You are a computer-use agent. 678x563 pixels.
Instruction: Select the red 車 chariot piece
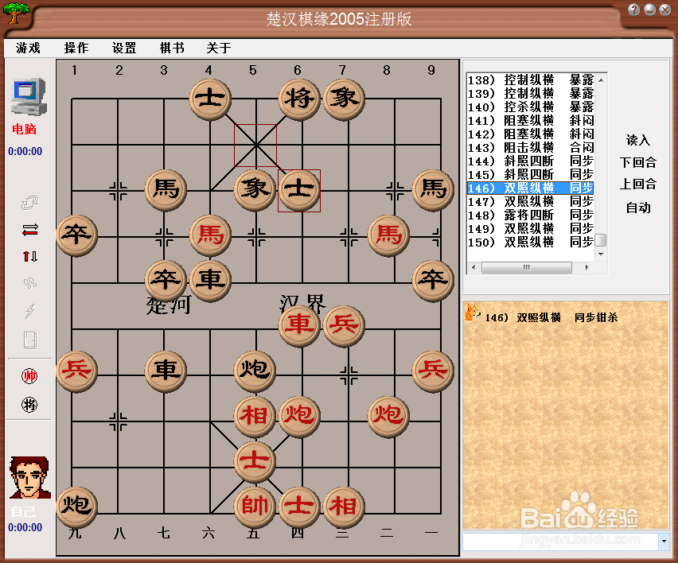click(x=299, y=325)
